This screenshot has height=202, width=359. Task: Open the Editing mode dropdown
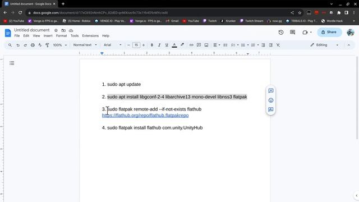tap(324, 45)
